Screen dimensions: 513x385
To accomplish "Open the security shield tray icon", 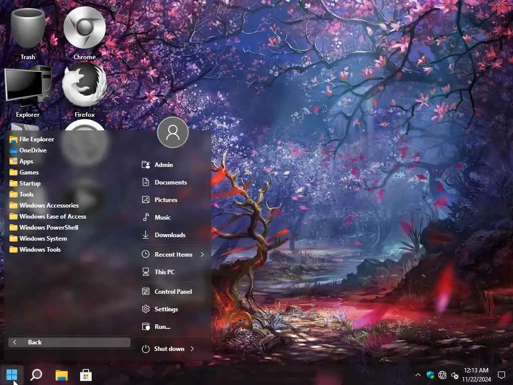I will coord(430,375).
